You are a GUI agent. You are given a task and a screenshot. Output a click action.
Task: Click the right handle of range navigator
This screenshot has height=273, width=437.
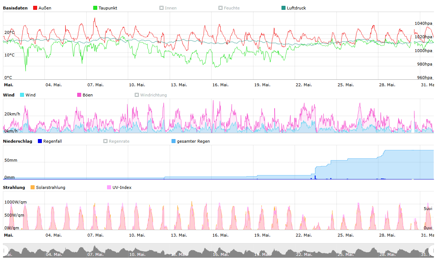432,250
